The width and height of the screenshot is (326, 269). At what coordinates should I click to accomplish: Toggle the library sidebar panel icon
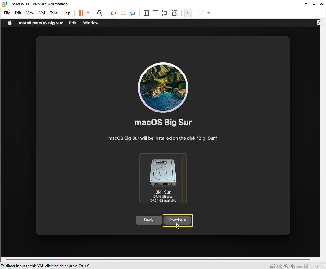[146, 13]
